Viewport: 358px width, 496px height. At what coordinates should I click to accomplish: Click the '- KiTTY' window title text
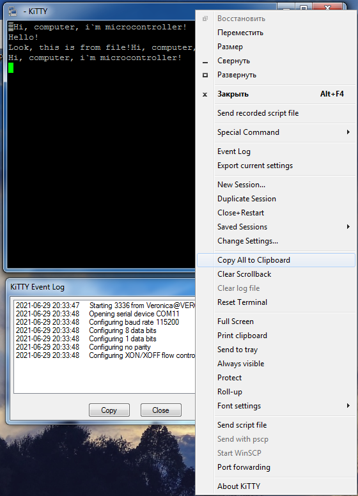tap(35, 12)
